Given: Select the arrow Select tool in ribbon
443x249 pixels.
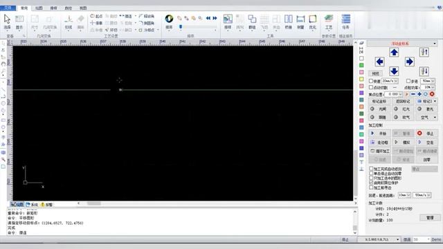Looking at the screenshot, I should 7,21.
